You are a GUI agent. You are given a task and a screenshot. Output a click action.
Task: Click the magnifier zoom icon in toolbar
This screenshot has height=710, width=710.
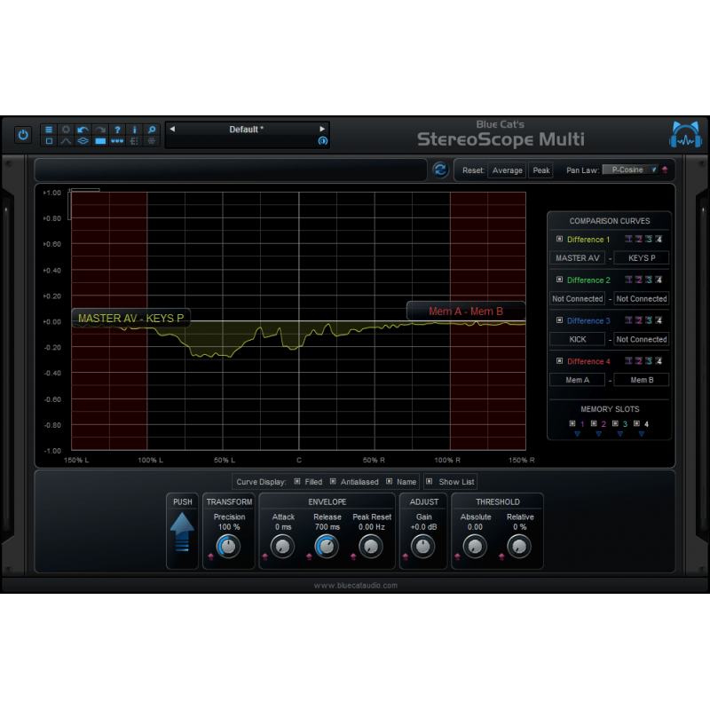pyautogui.click(x=151, y=129)
